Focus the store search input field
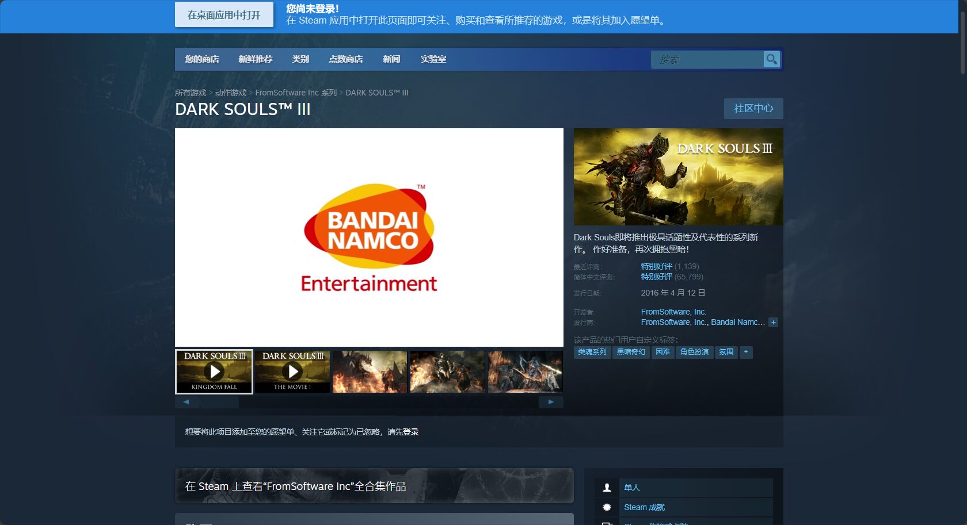This screenshot has height=525, width=967. tap(707, 59)
